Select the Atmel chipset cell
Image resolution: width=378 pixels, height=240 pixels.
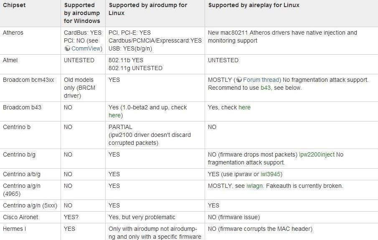(10, 60)
